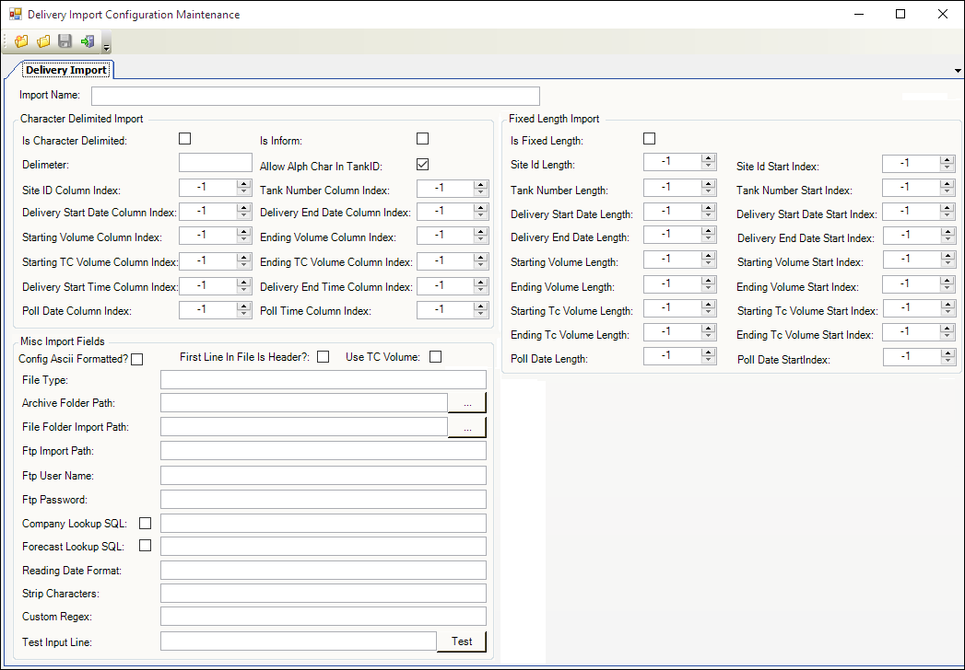Viewport: 965px width, 670px height.
Task: Focus the Ftp User Name field
Action: pyautogui.click(x=323, y=476)
